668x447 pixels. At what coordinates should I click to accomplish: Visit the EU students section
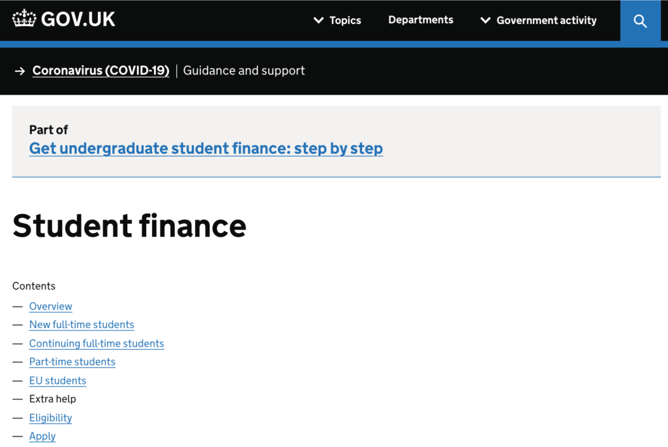click(57, 380)
